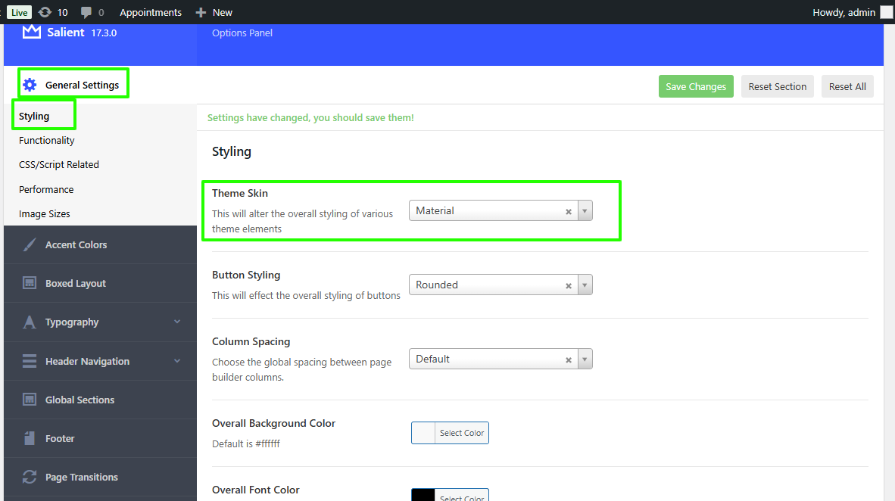Screen dimensions: 895x501
Task: Select the Rounded value in Button Styling
Action: pos(437,285)
